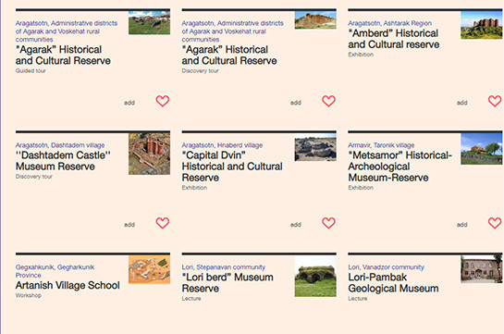The width and height of the screenshot is (504, 334).
Task: Click Lori berd stone arches thumbnail
Action: point(315,276)
